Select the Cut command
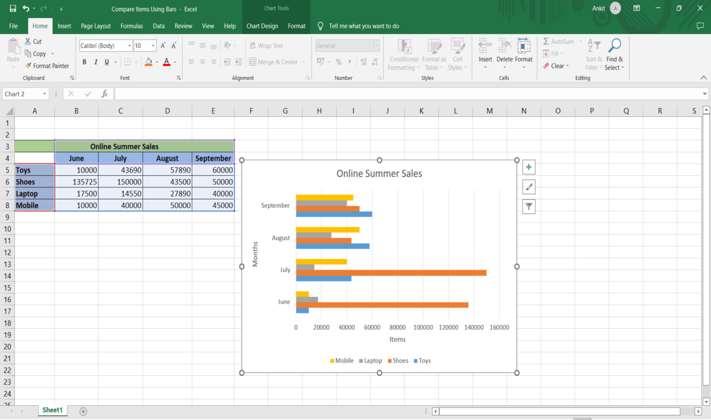Viewport: 711px width, 420px height. coord(33,41)
